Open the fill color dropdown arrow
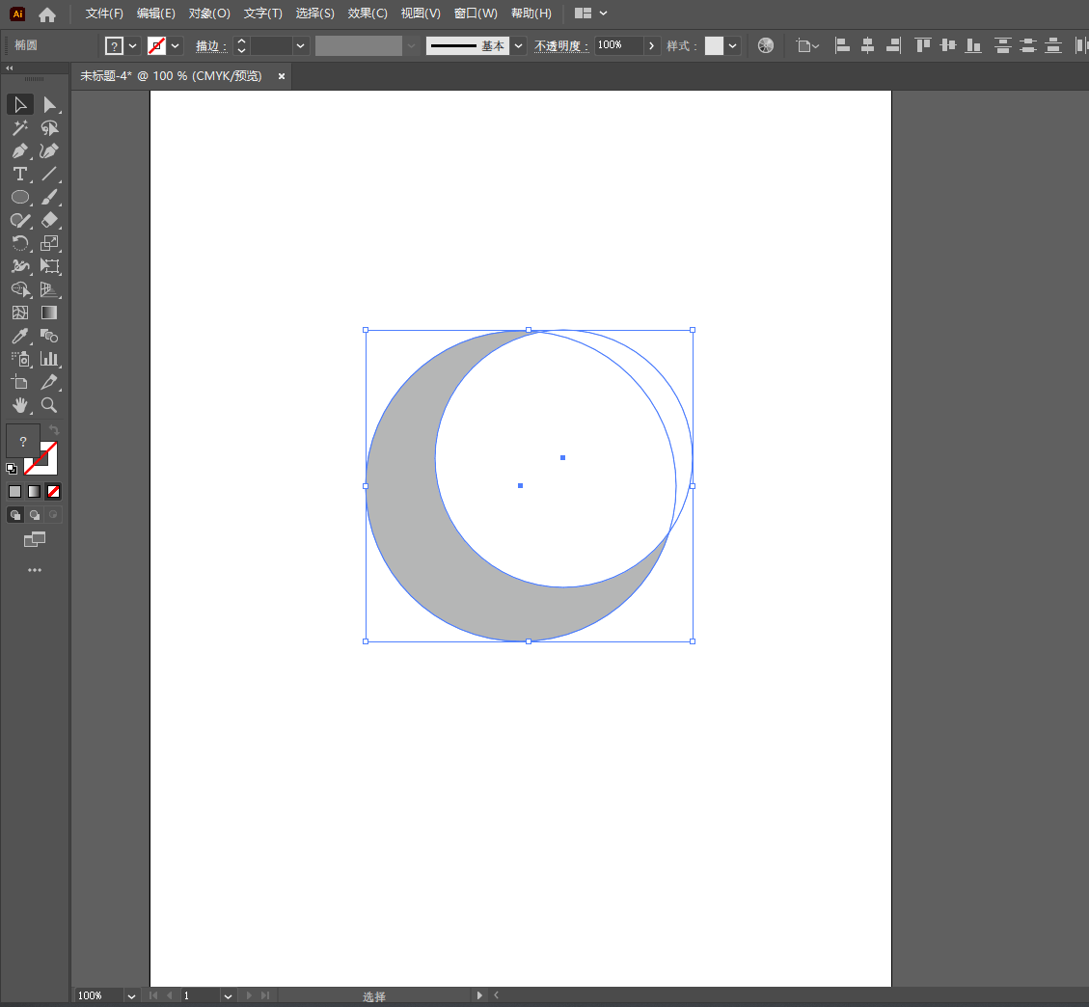Viewport: 1089px width, 1007px height. [133, 46]
